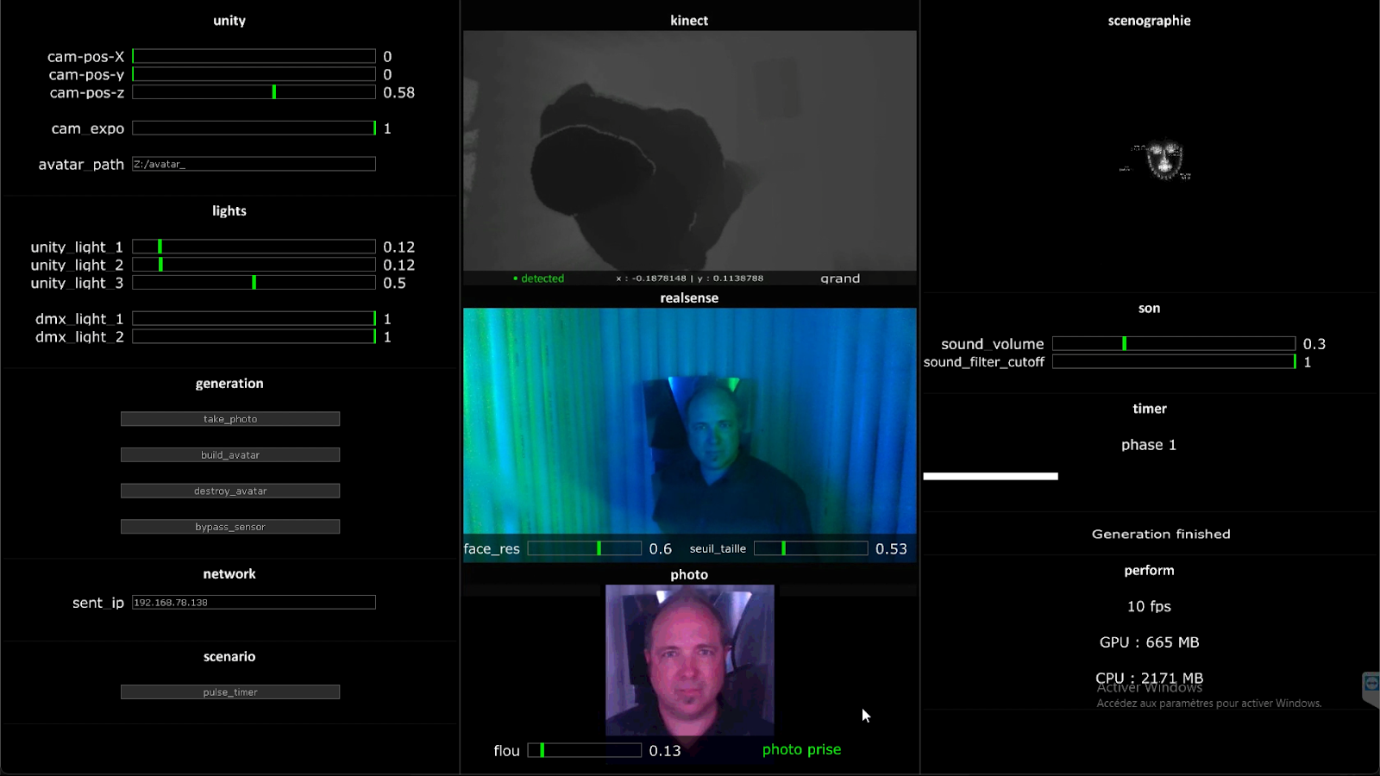Viewport: 1380px width, 776px height.
Task: Trigger the pulse_timer scenario button
Action: click(x=229, y=692)
